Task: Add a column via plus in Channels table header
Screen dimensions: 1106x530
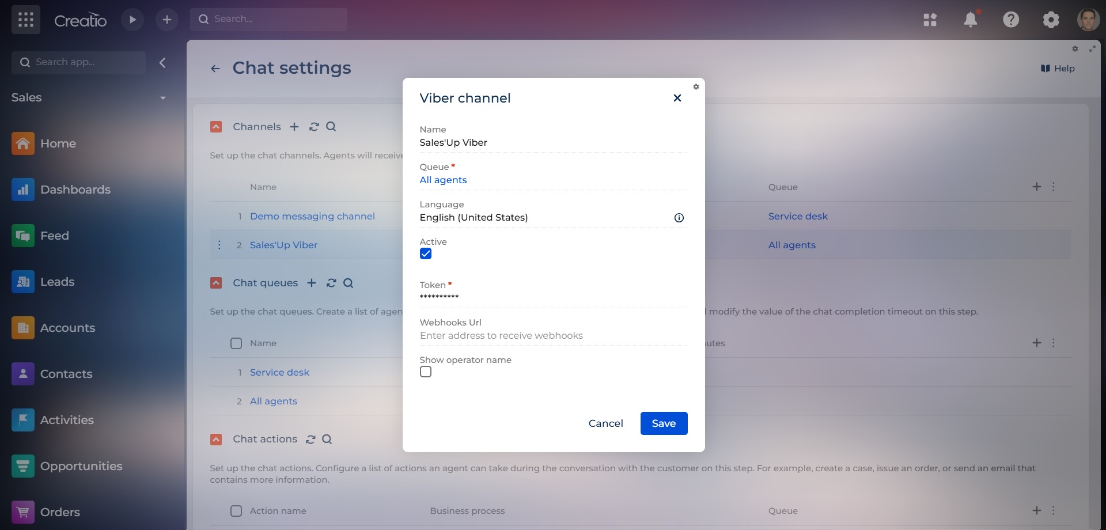Action: [1037, 187]
